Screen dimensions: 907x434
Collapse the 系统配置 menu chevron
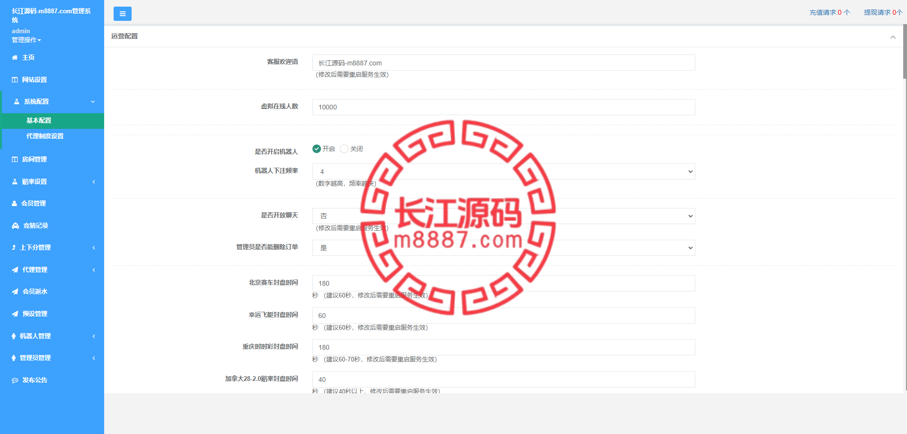click(x=93, y=101)
